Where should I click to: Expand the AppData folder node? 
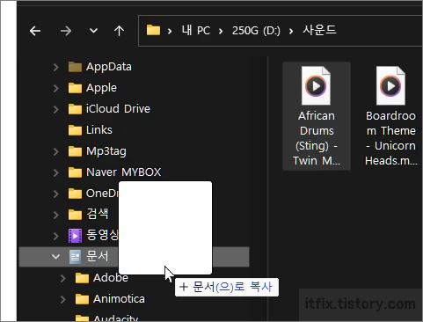pyautogui.click(x=55, y=67)
